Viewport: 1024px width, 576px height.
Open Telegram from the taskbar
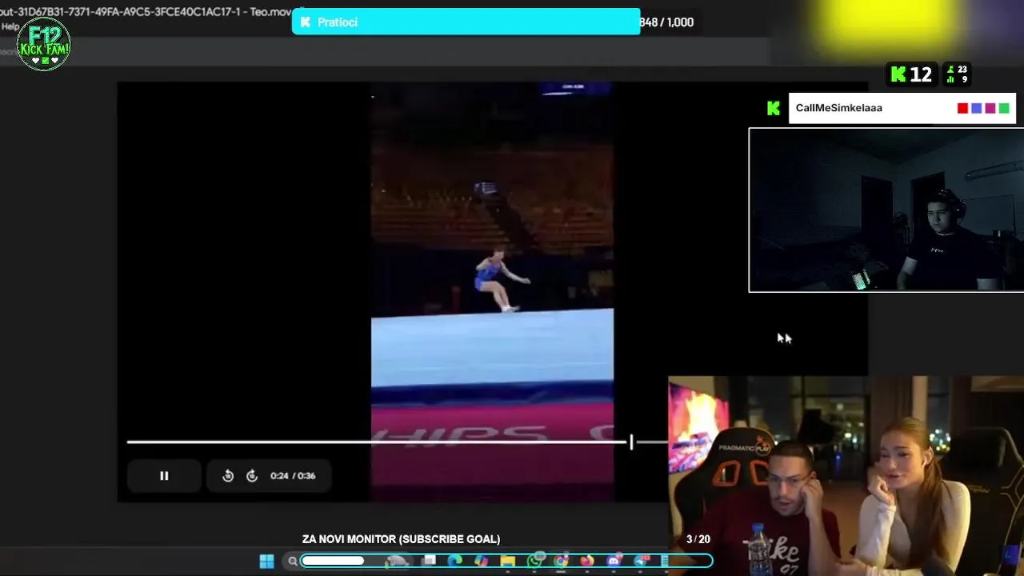(641, 561)
